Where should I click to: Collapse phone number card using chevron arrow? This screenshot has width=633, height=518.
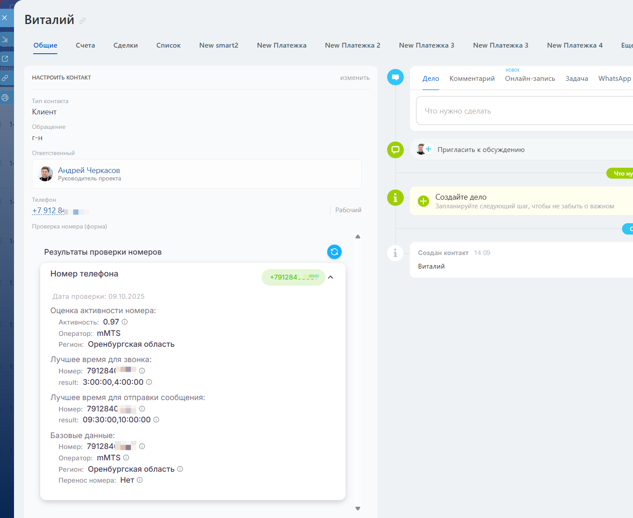[x=331, y=277]
